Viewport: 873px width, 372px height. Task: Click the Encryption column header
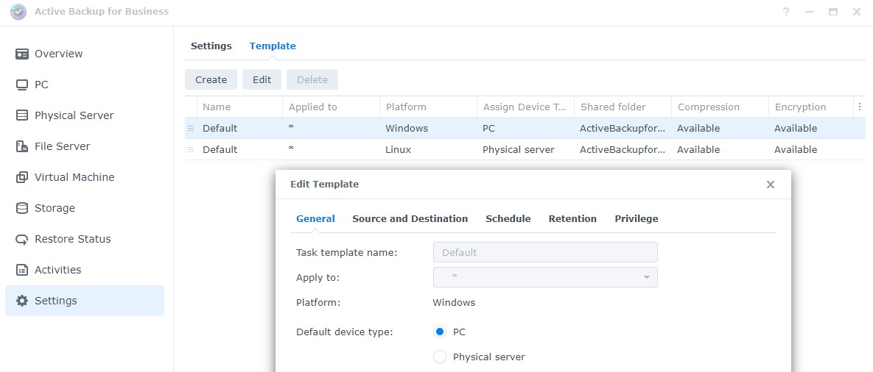810,107
